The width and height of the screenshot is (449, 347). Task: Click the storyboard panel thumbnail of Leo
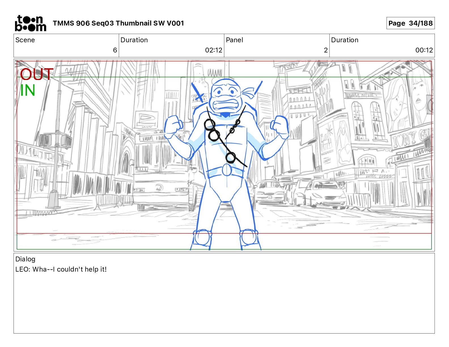coord(224,155)
